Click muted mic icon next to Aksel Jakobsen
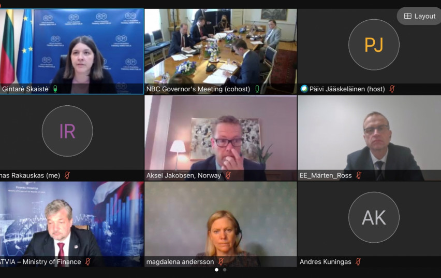 coord(228,175)
